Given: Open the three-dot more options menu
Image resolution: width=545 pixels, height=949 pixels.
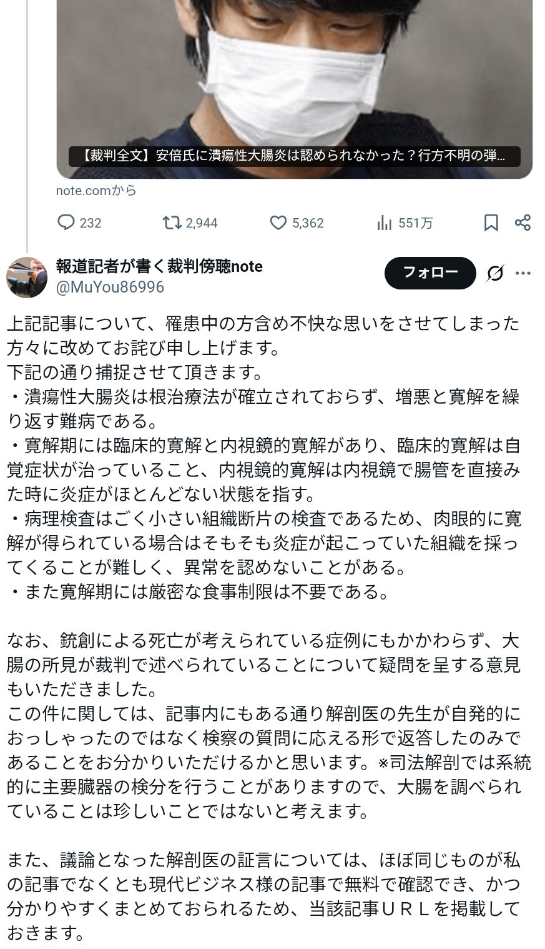Looking at the screenshot, I should click(x=523, y=273).
